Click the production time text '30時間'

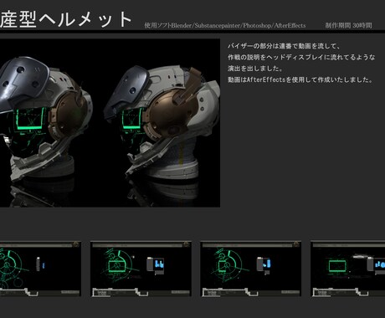click(362, 25)
